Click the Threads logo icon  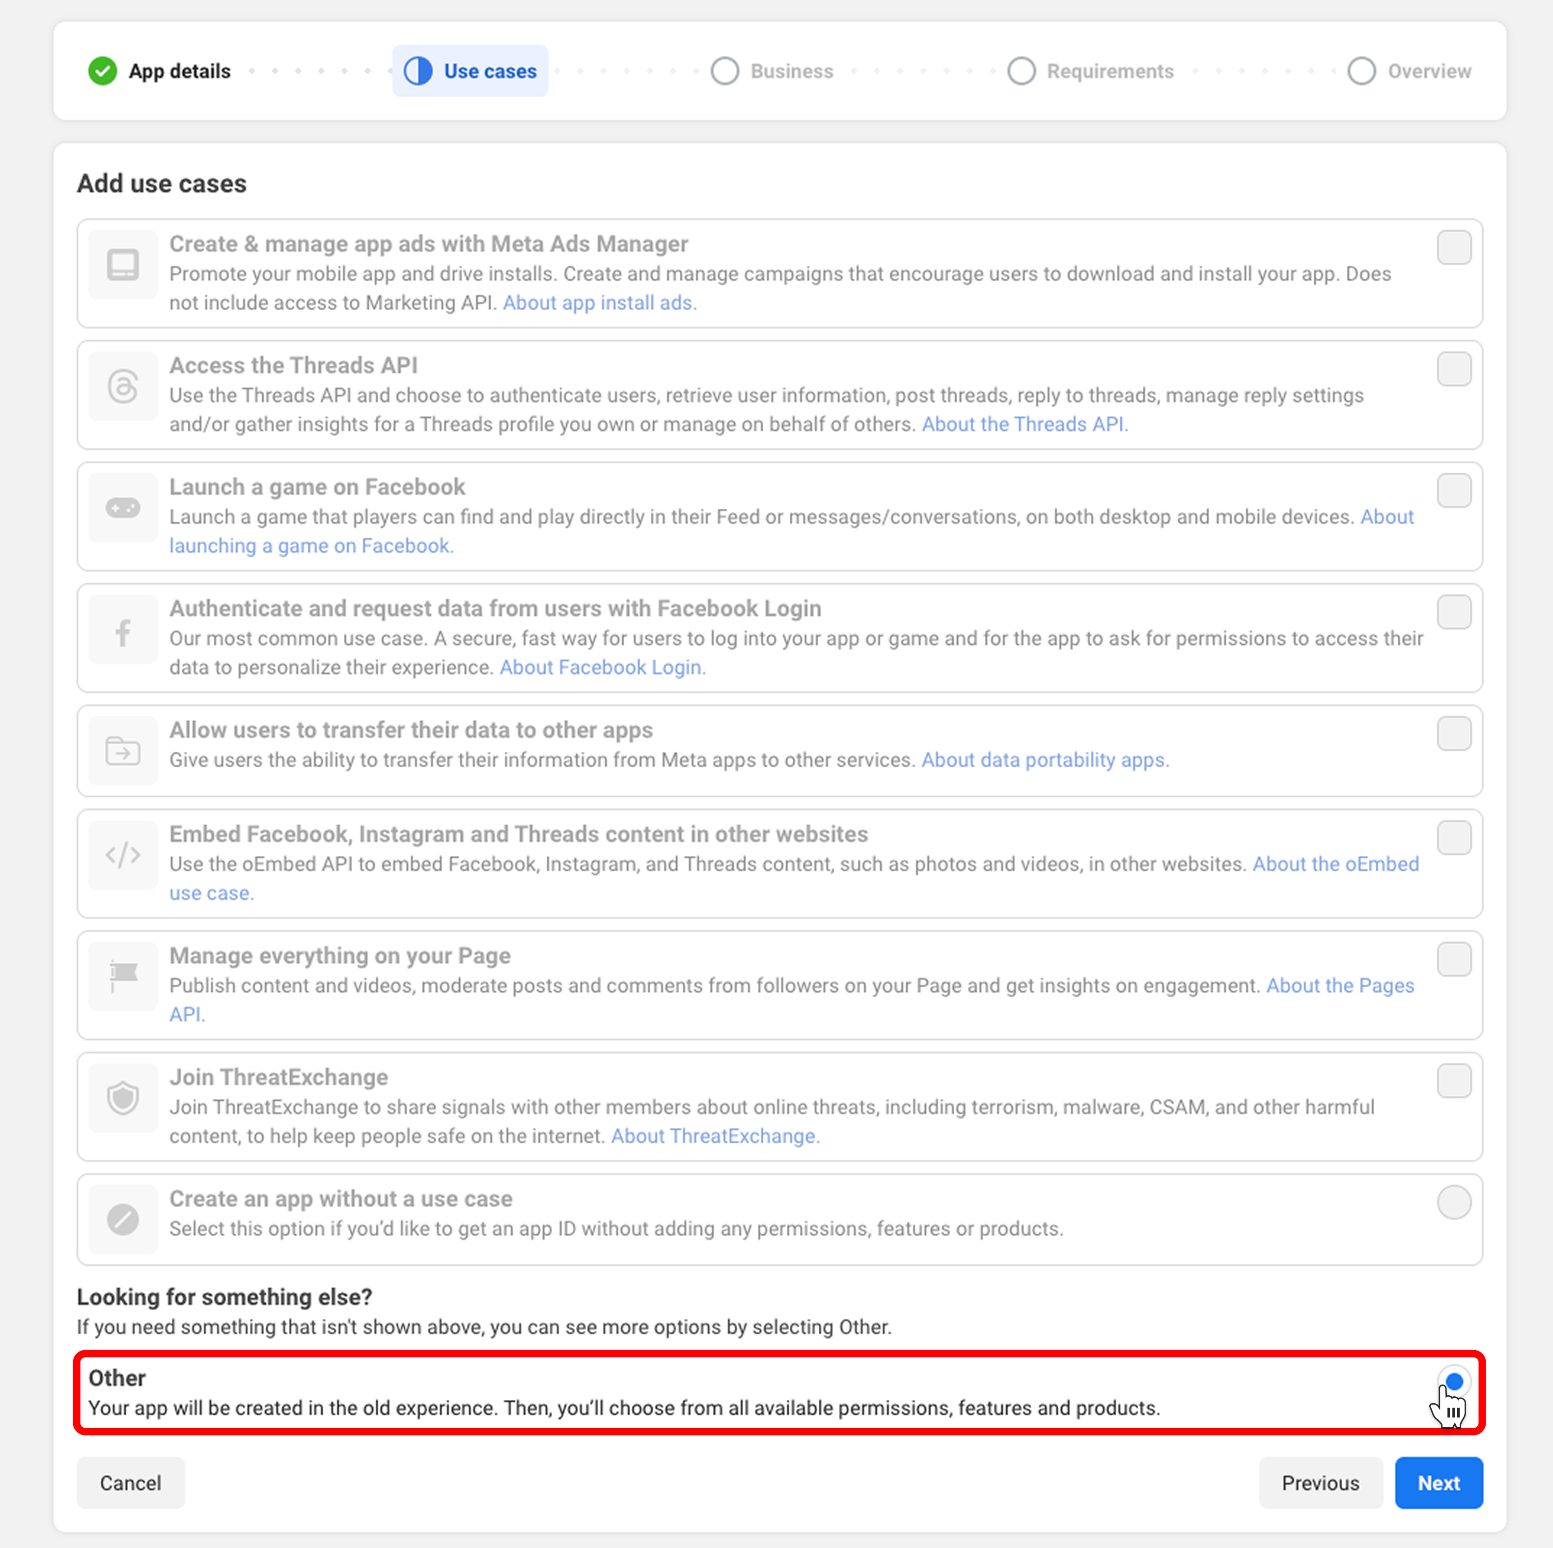click(x=123, y=385)
